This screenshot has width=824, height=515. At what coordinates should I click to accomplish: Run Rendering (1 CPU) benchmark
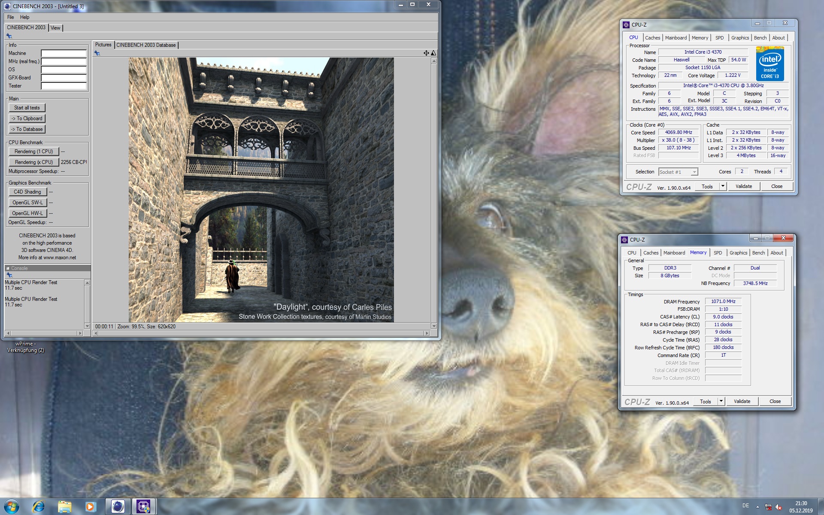(33, 151)
